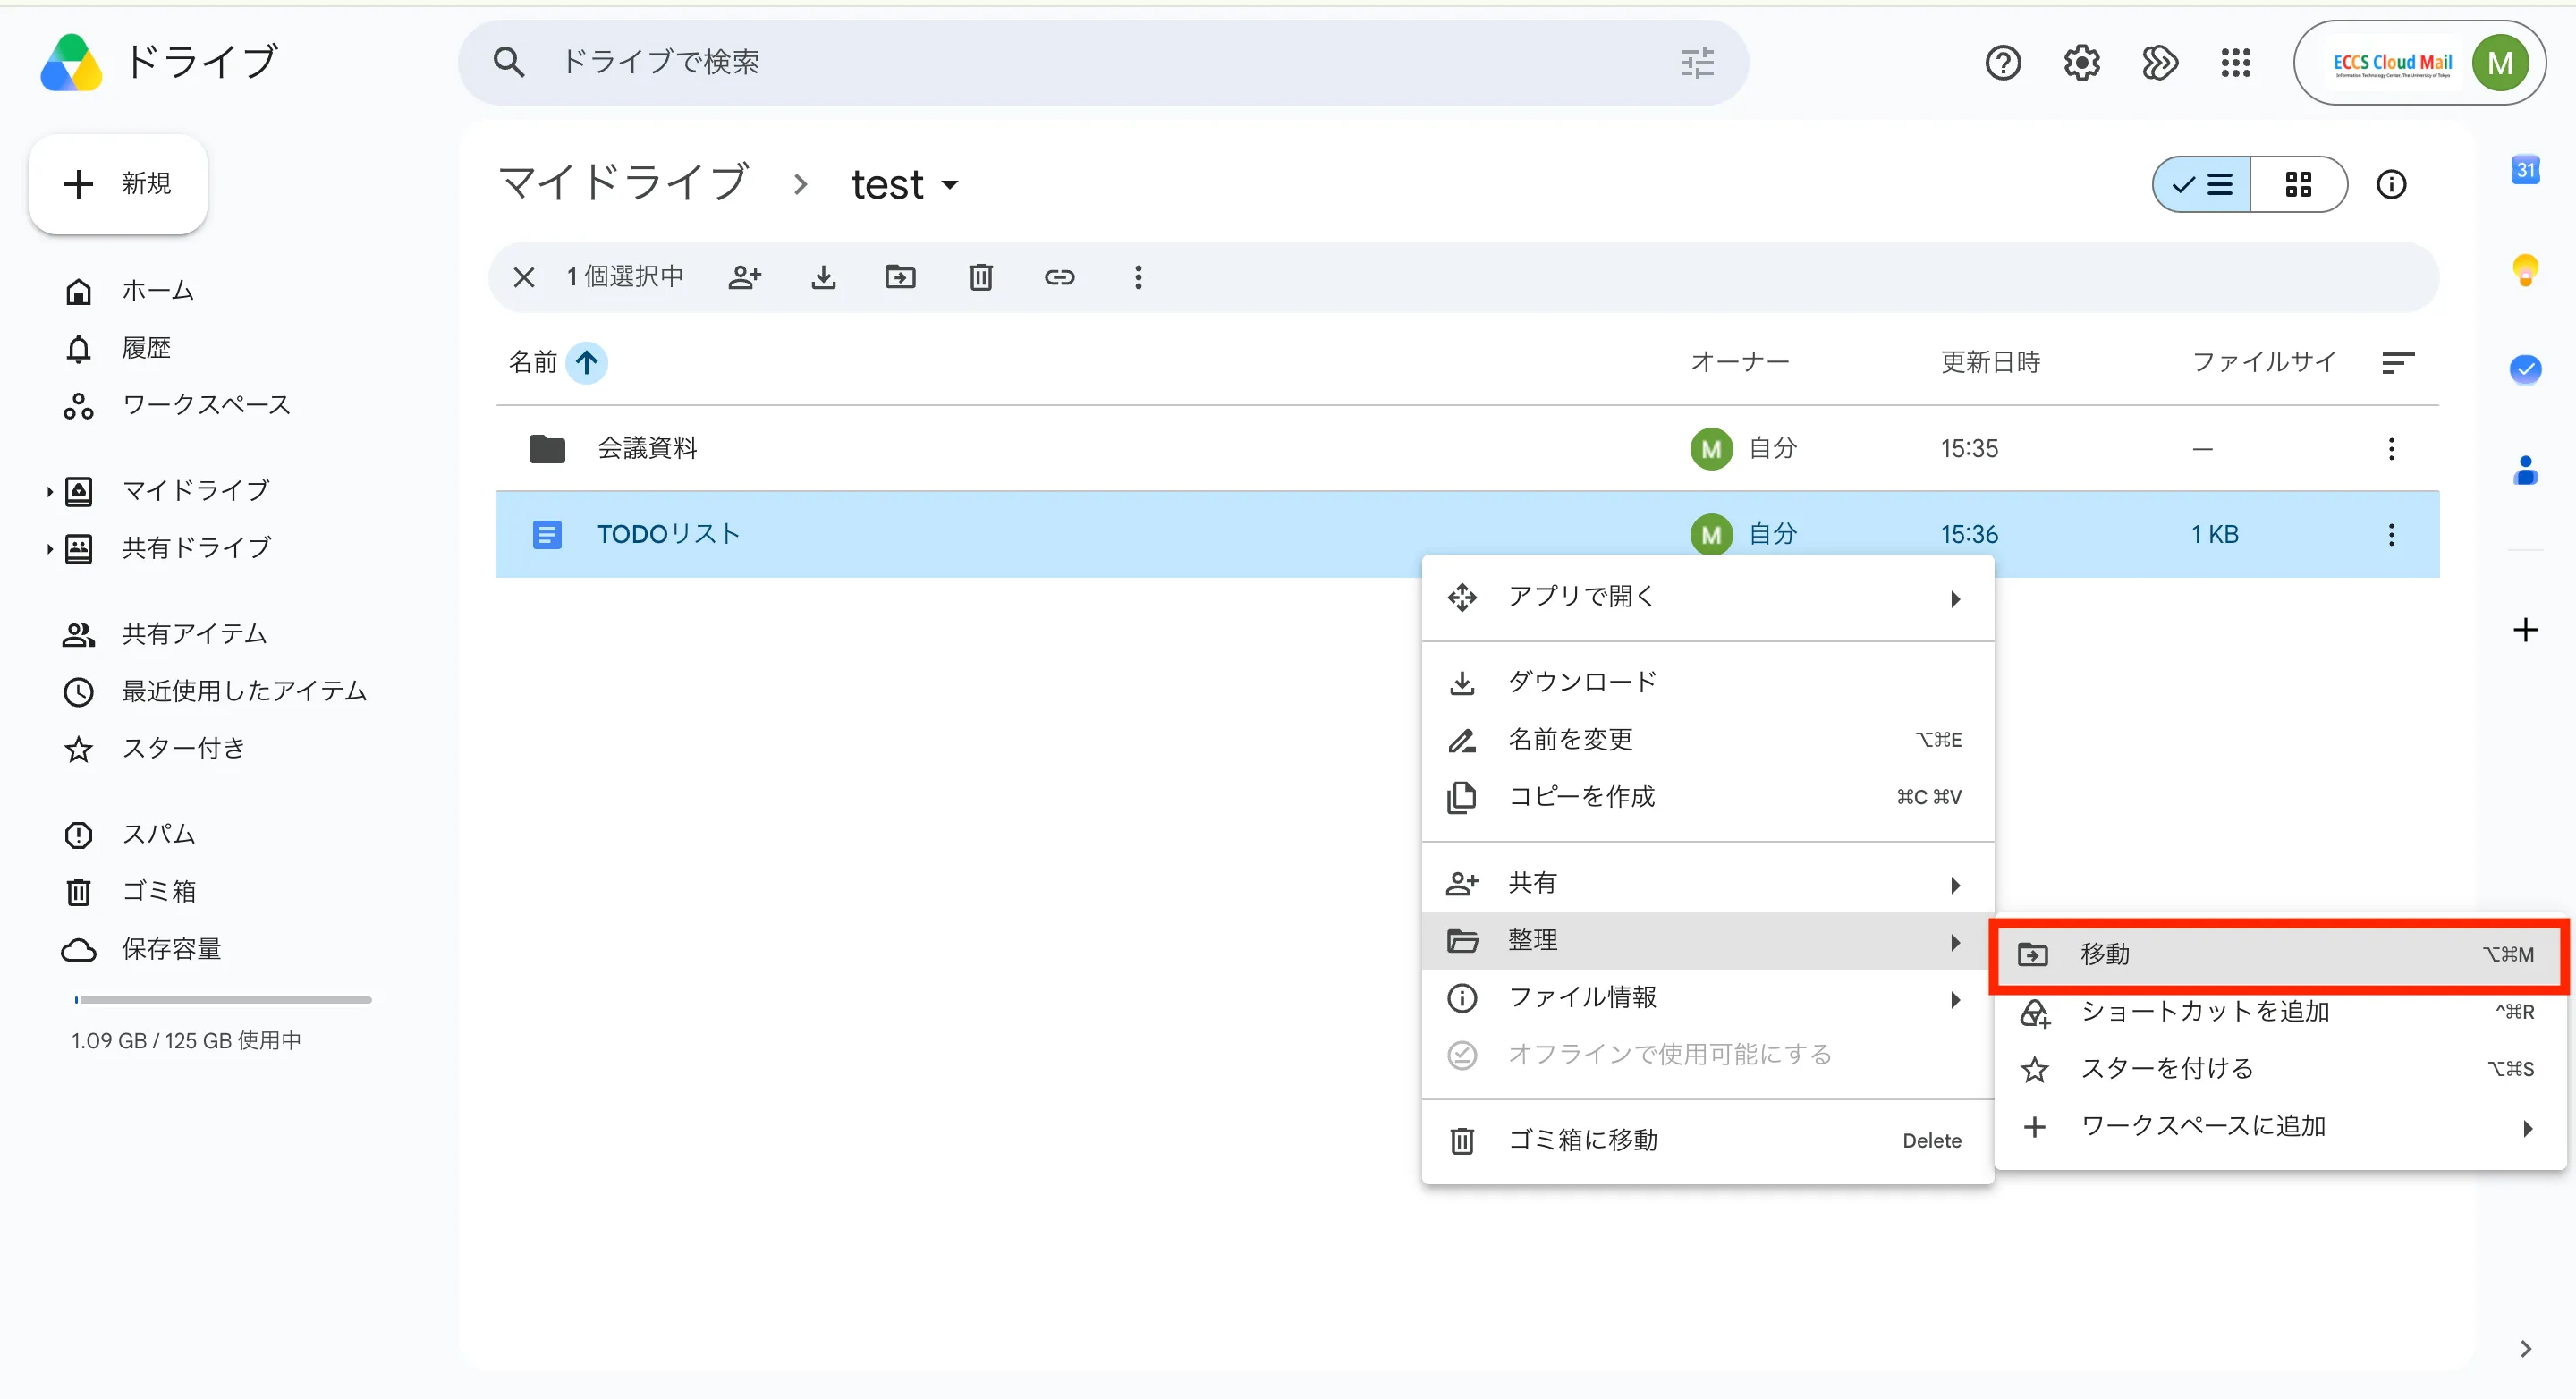2576x1399 pixels.
Task: Open 共有アイテム in sidebar
Action: click(x=166, y=634)
